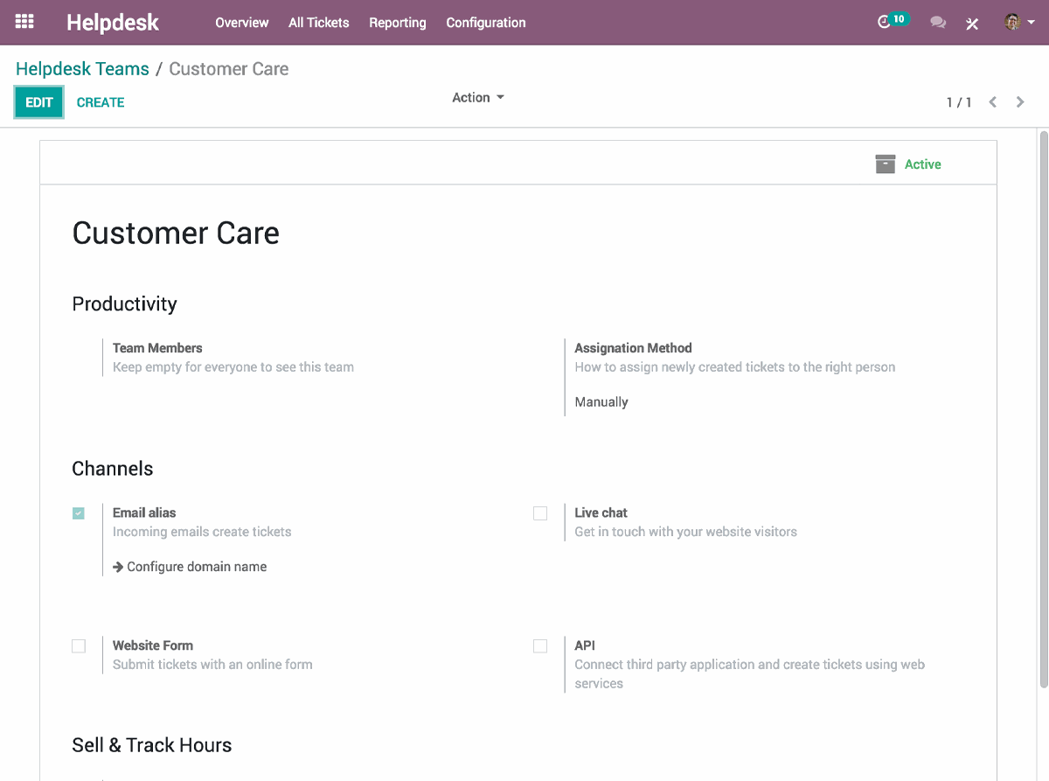Click the vertical page scrollbar
Viewport: 1049px width, 781px height.
point(1043,409)
